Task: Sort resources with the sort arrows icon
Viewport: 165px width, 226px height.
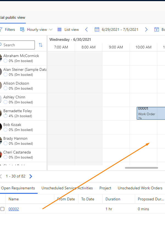Action: coord(41,45)
